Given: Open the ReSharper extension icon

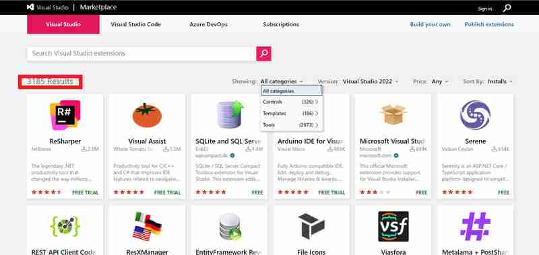Looking at the screenshot, I should point(65,115).
